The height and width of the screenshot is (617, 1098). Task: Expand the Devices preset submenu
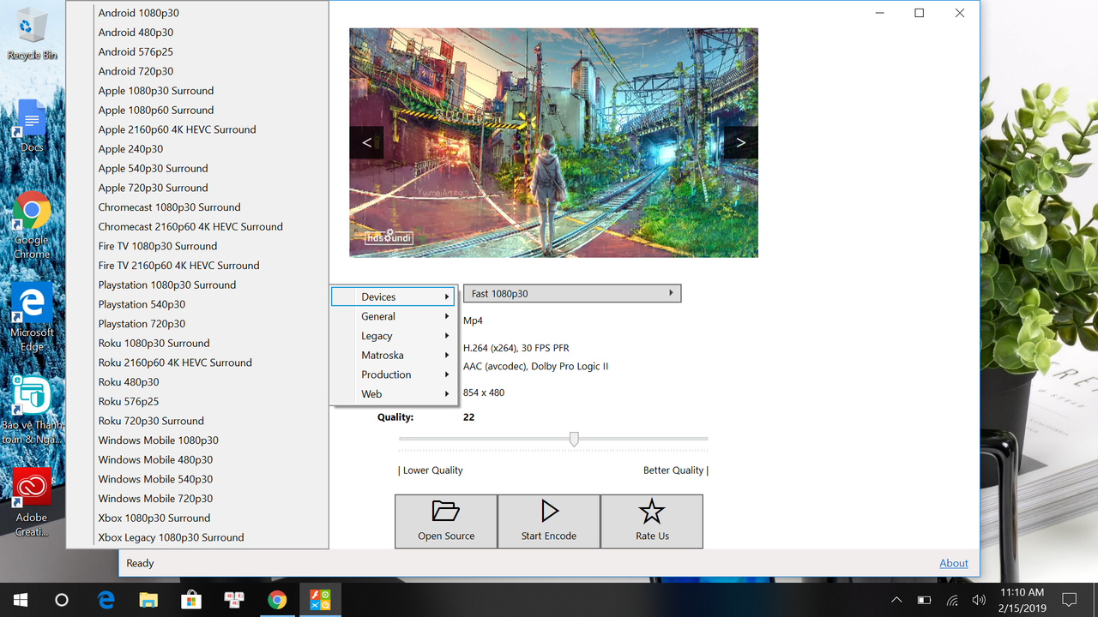click(393, 297)
